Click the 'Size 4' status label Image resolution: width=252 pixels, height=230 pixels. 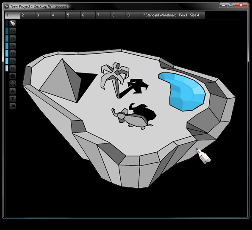[194, 15]
